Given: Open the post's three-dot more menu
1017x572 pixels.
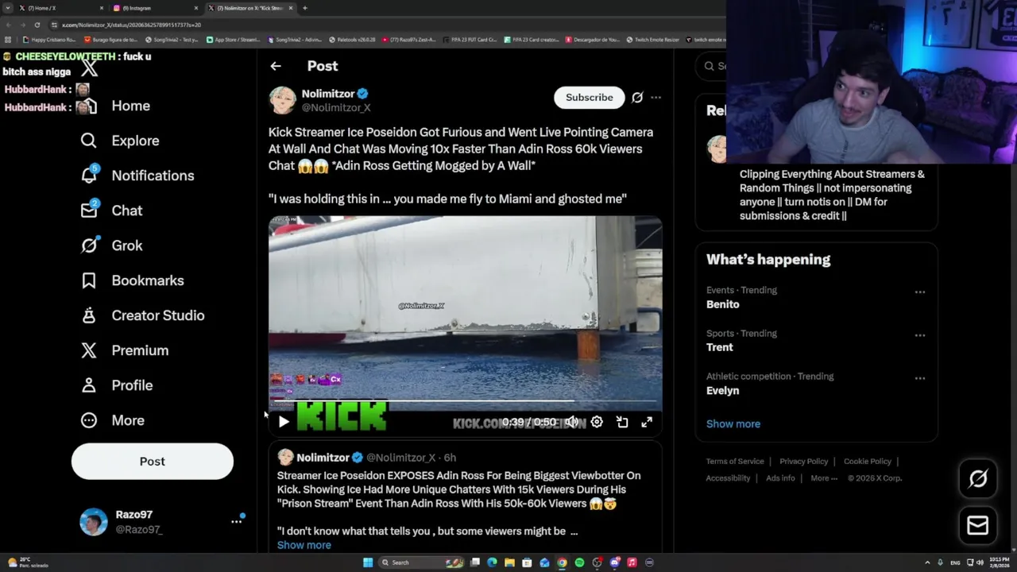Looking at the screenshot, I should coord(655,97).
